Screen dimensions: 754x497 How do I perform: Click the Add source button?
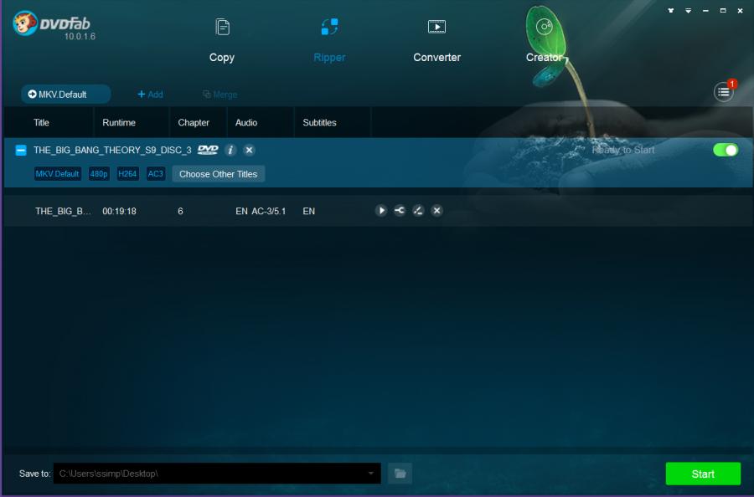[150, 95]
